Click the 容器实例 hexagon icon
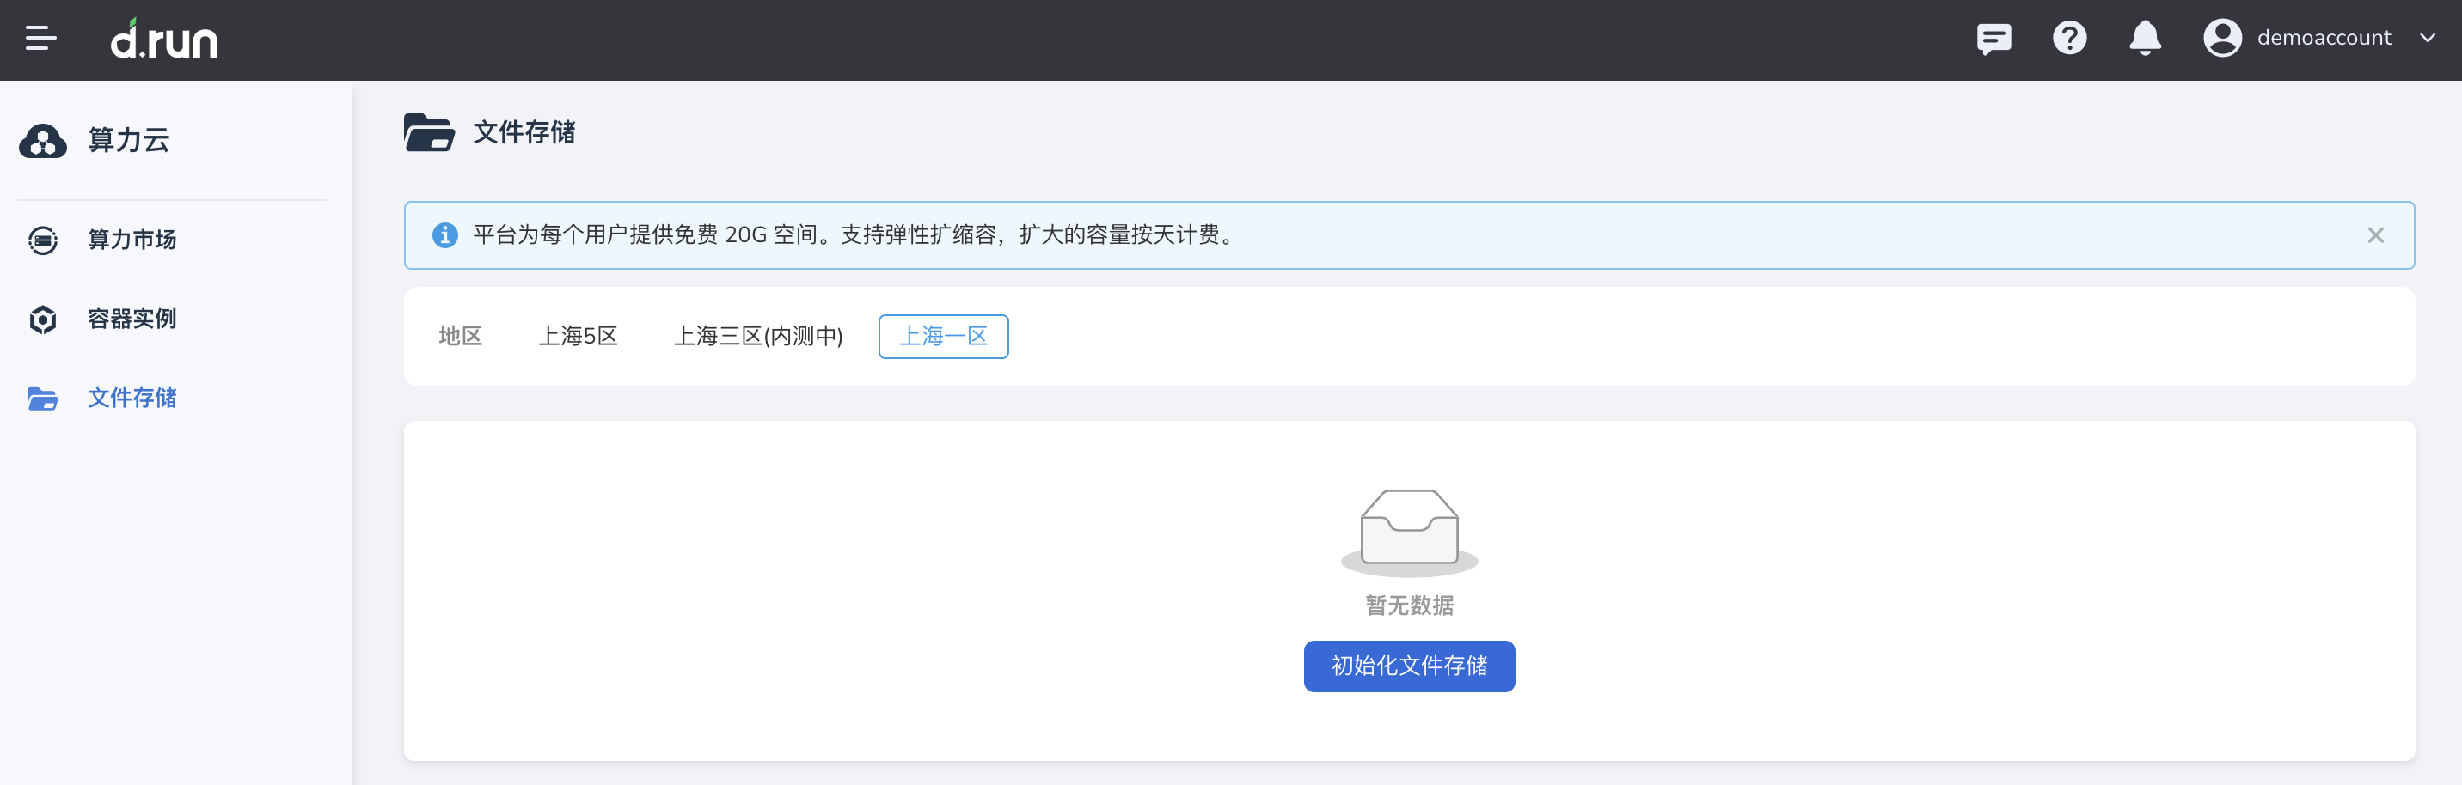2462x785 pixels. [42, 319]
